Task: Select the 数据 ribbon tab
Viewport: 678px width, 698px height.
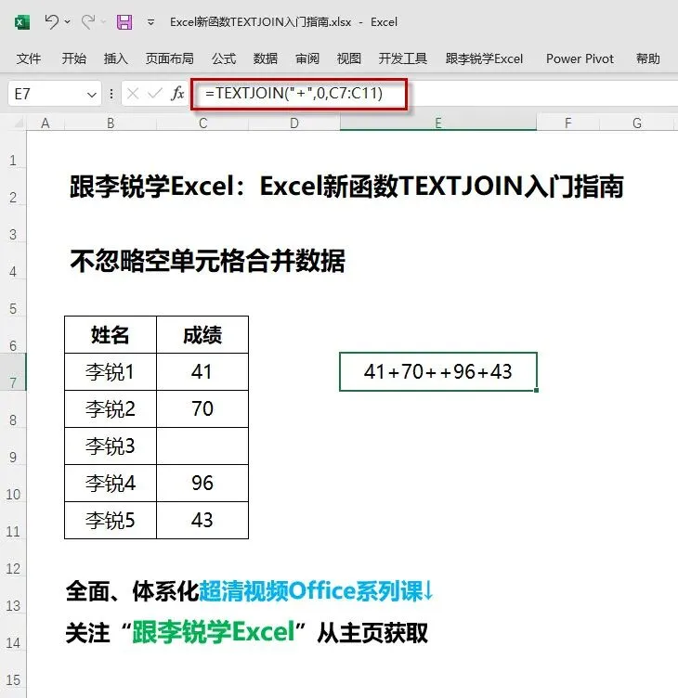Action: (x=266, y=58)
